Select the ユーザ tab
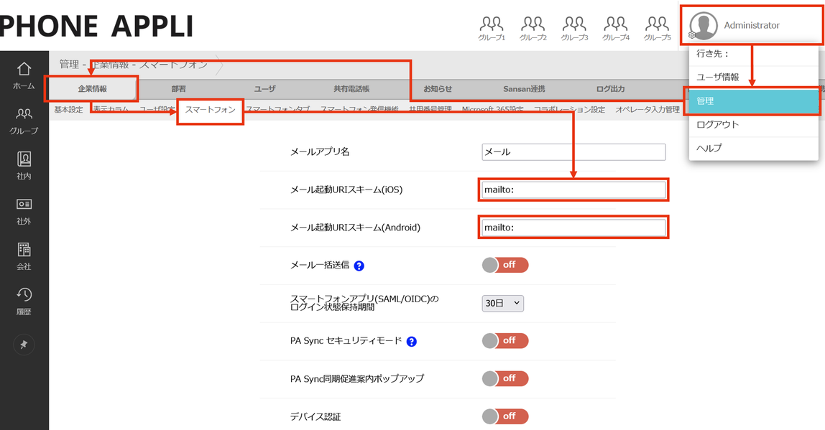This screenshot has width=825, height=430. pos(264,89)
